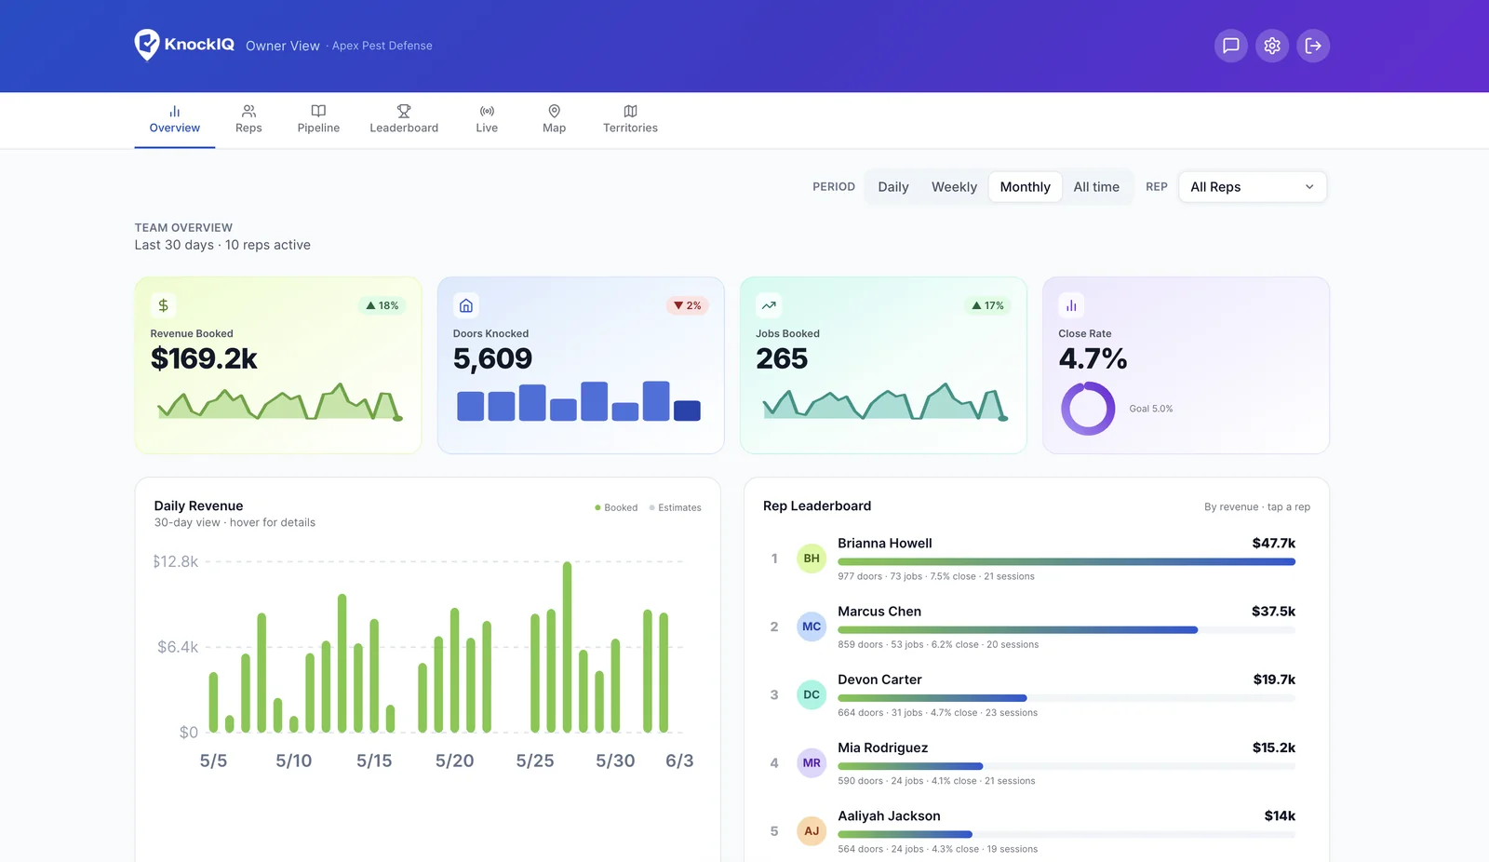Toggle the Booked legend series
Viewport: 1489px width, 862px height.
pyautogui.click(x=616, y=508)
